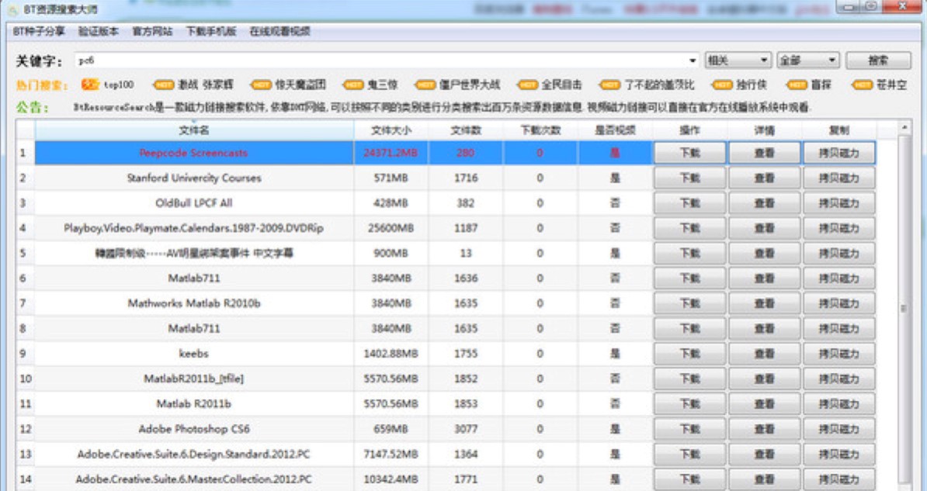Viewport: 927px width, 491px height.
Task: Open the 在线观看视频 menu
Action: click(x=279, y=32)
